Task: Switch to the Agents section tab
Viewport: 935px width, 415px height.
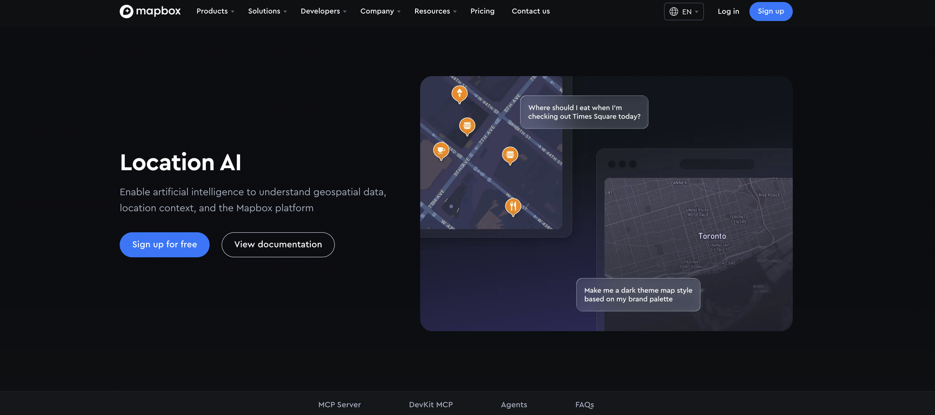Action: click(x=514, y=405)
